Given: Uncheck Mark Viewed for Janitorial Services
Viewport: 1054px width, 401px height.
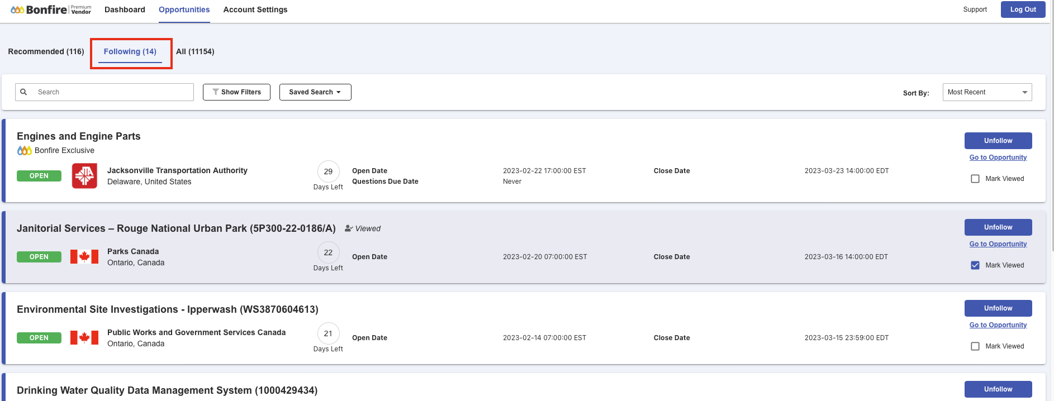Looking at the screenshot, I should pyautogui.click(x=975, y=265).
